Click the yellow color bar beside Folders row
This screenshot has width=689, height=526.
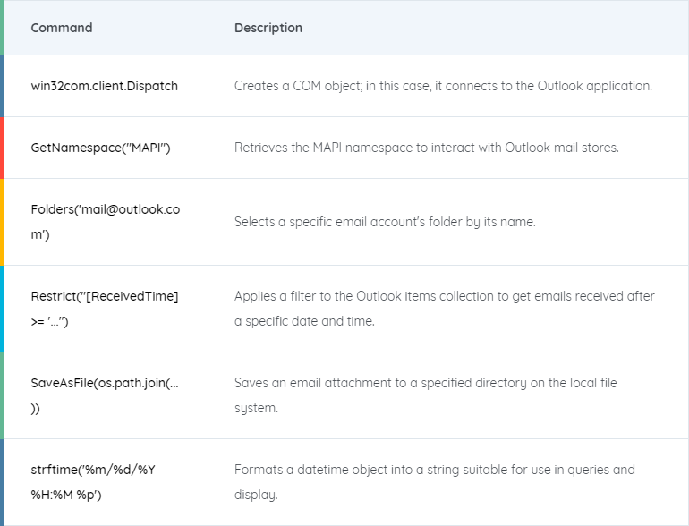coord(2,222)
